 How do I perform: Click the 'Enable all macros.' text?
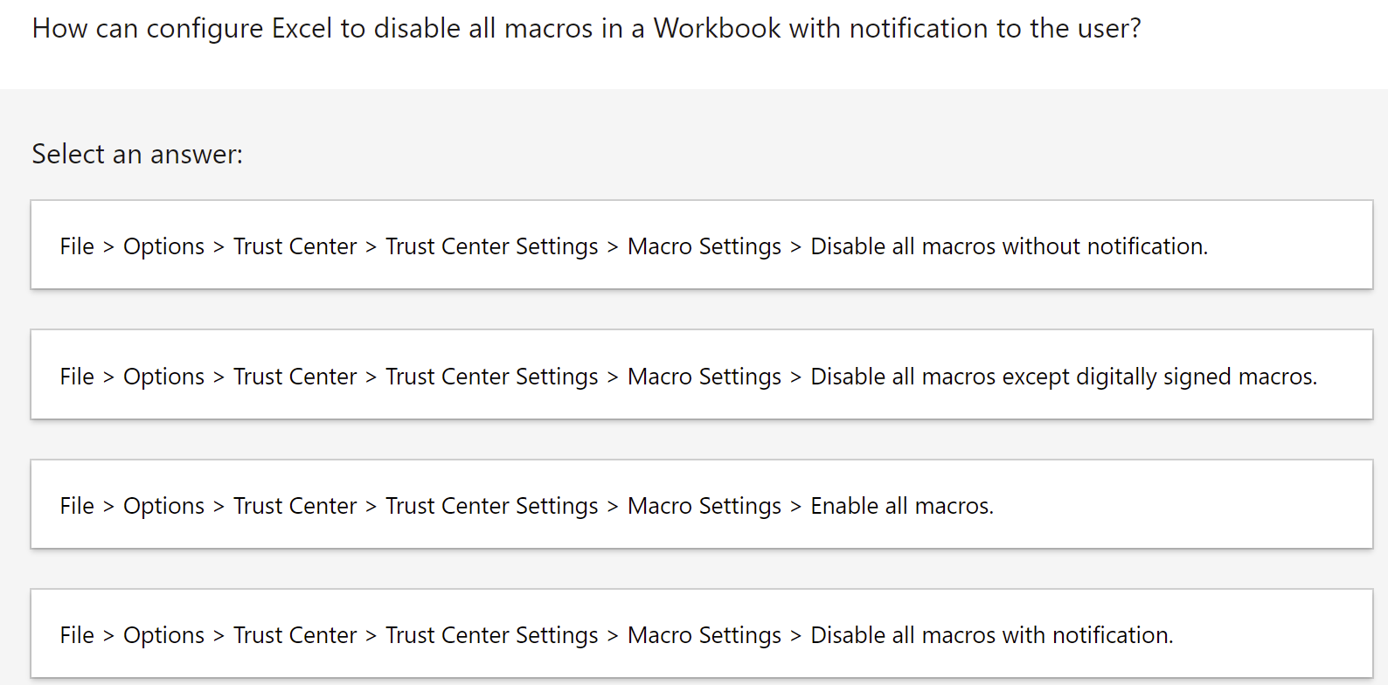[902, 506]
